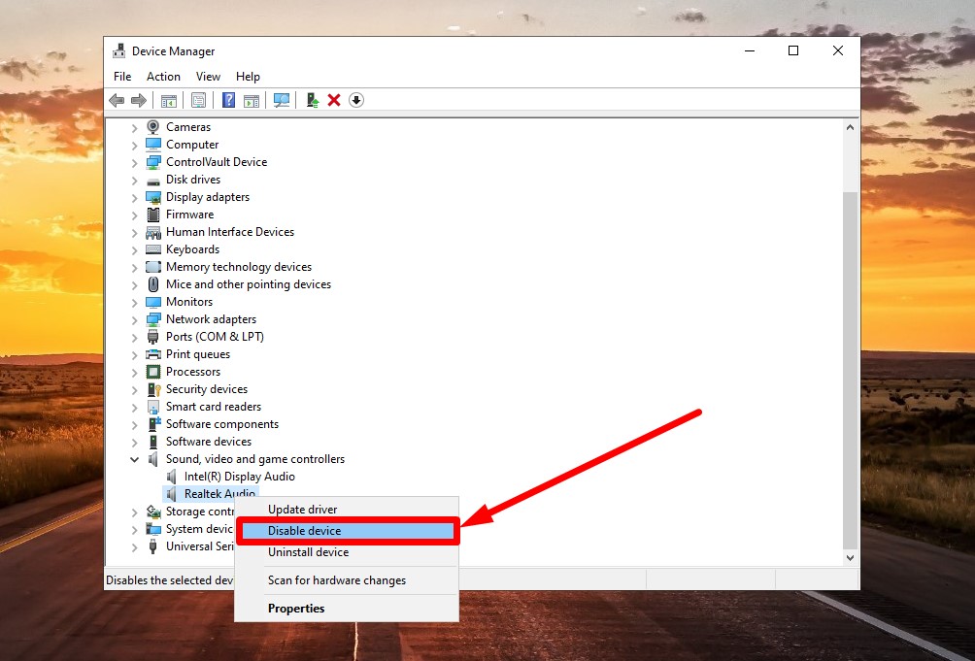Select the Firmware chip icon
Image resolution: width=975 pixels, height=661 pixels.
pos(153,215)
